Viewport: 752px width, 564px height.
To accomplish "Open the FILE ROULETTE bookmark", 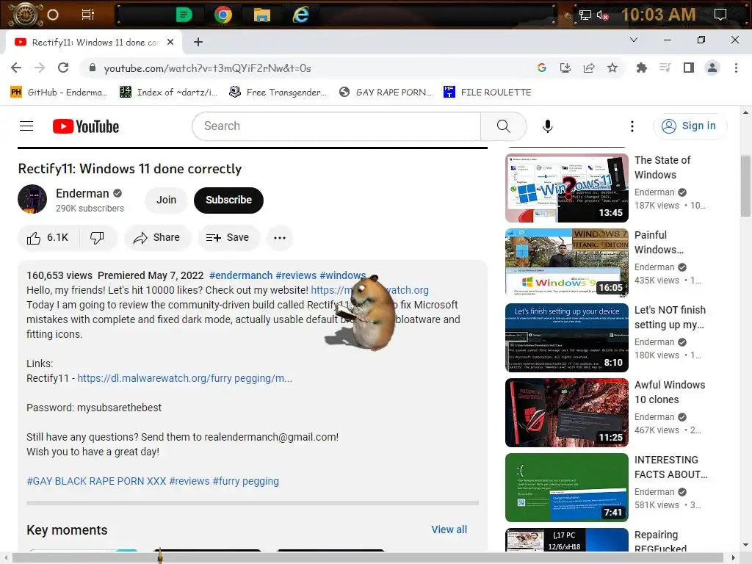I will coord(488,92).
